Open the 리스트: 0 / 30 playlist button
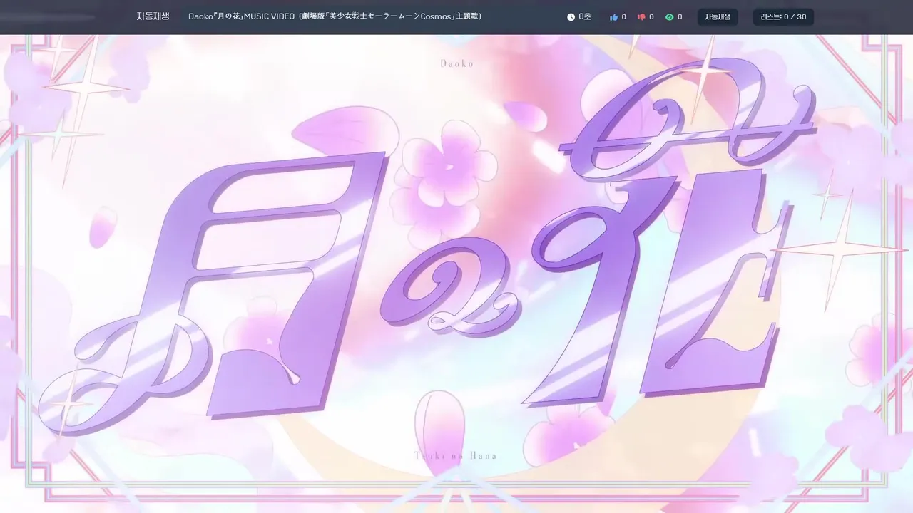Screen dimensions: 913x513 tap(783, 17)
